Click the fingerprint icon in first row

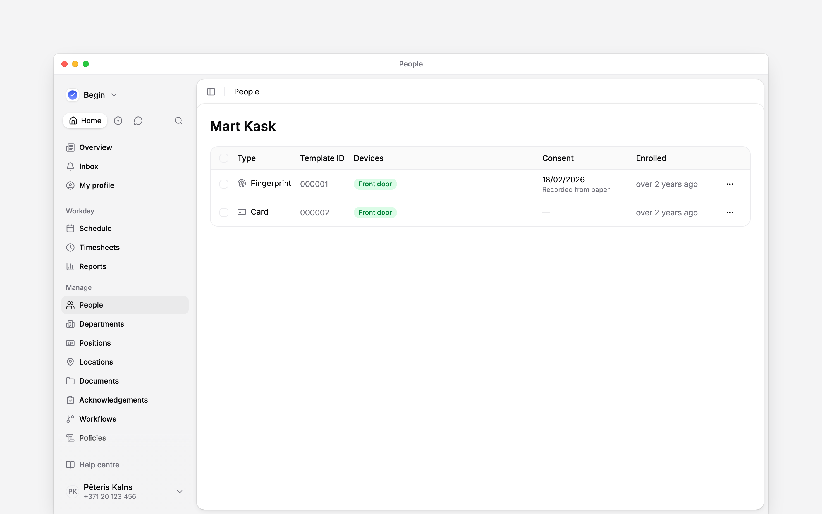tap(242, 184)
